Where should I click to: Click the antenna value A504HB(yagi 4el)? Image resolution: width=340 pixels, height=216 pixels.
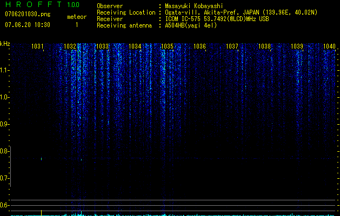[x=191, y=25]
